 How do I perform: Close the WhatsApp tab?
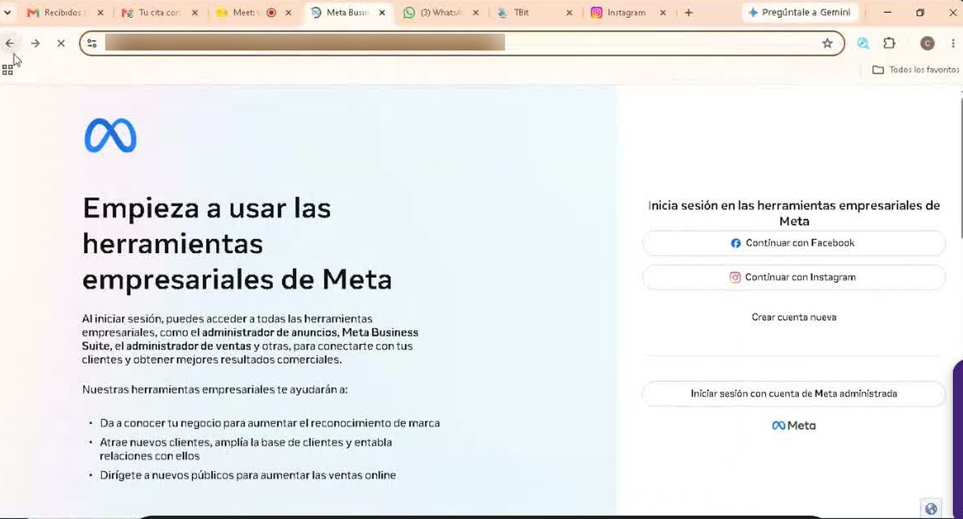(x=476, y=12)
